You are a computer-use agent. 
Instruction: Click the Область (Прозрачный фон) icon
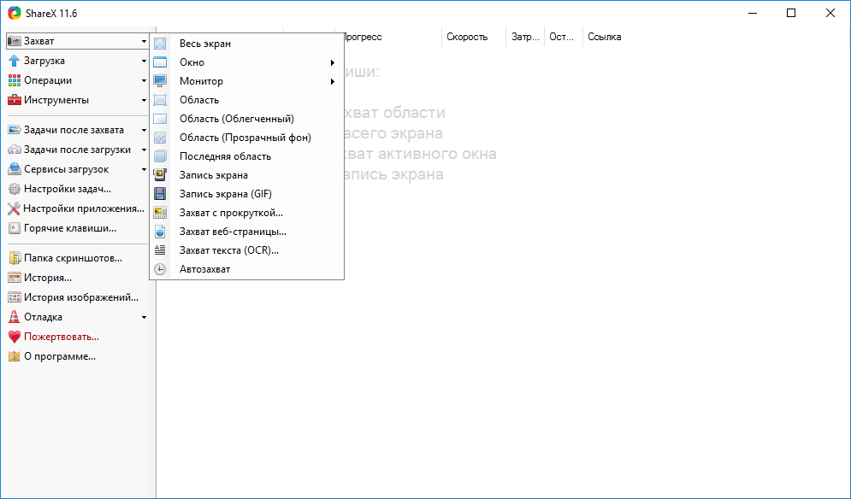(x=160, y=138)
